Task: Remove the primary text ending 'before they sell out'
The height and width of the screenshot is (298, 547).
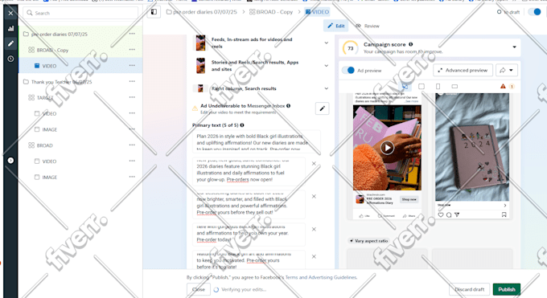Action: 314,196
